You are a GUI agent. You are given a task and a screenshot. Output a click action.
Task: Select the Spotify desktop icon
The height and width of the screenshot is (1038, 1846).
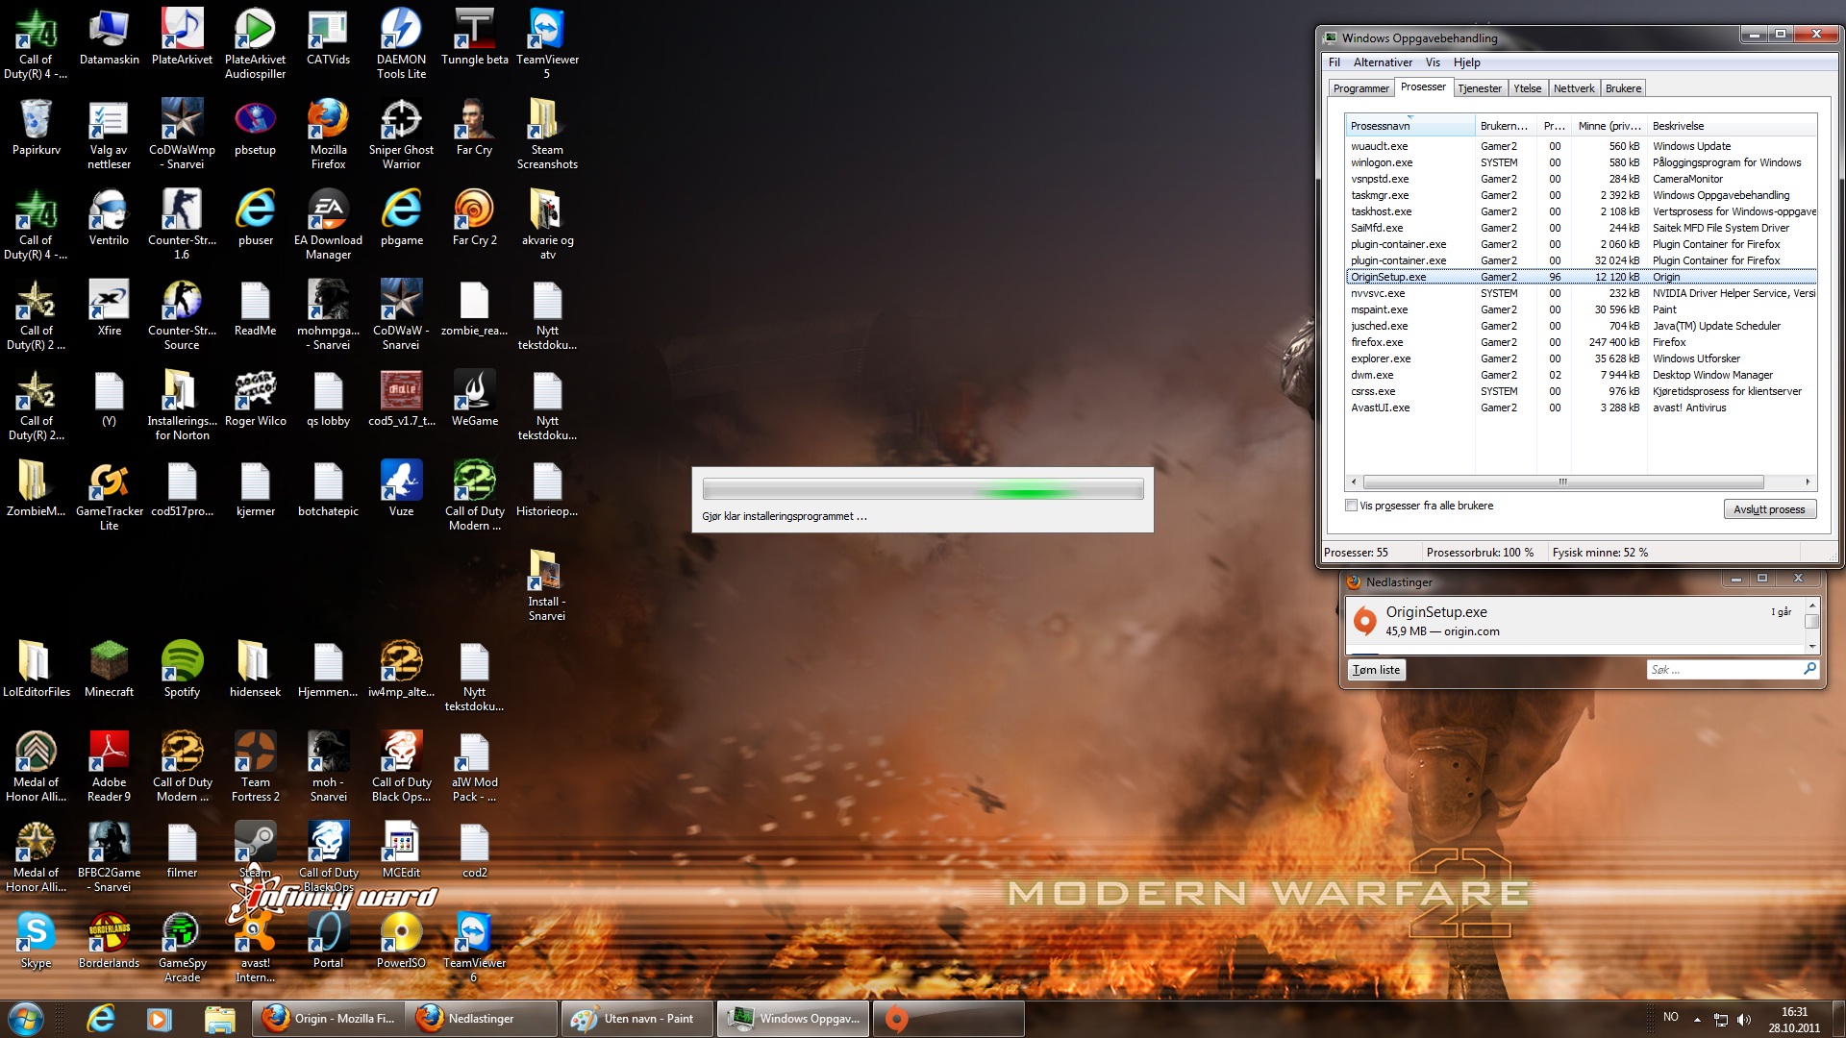coord(182,670)
